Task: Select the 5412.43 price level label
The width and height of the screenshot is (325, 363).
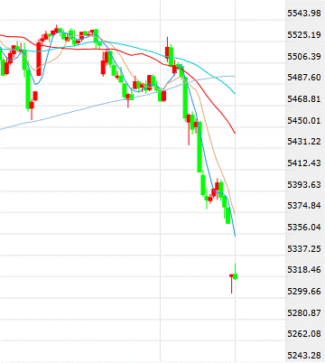Action: pos(304,163)
